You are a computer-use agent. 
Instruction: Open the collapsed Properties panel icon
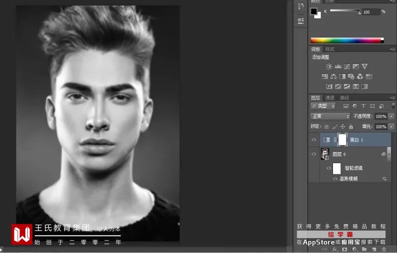(301, 21)
